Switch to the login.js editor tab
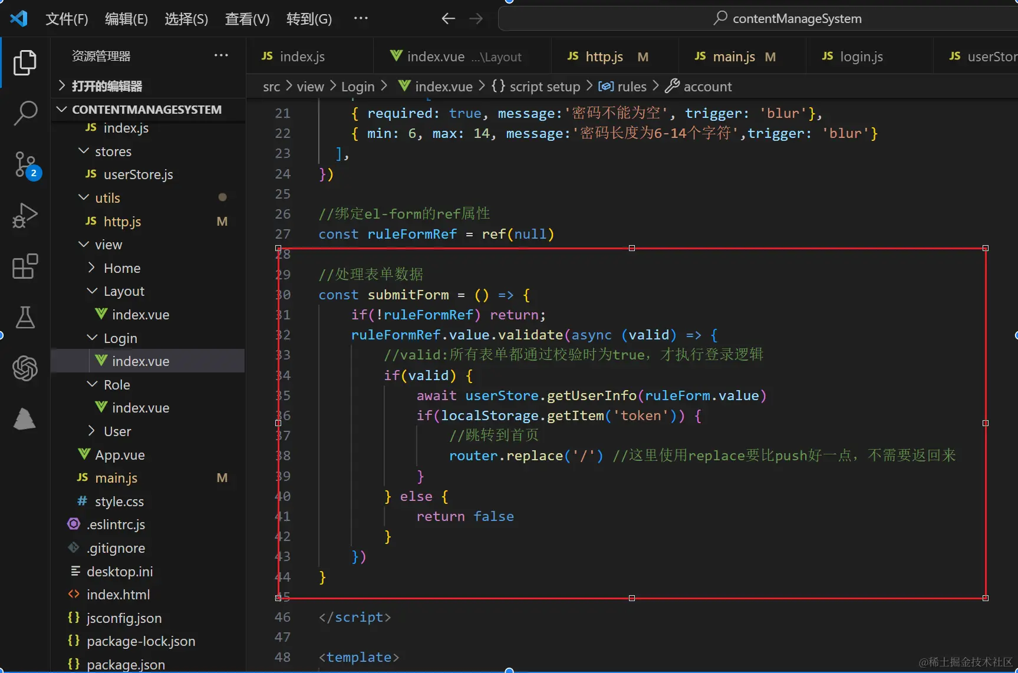Image resolution: width=1018 pixels, height=673 pixels. coord(869,57)
